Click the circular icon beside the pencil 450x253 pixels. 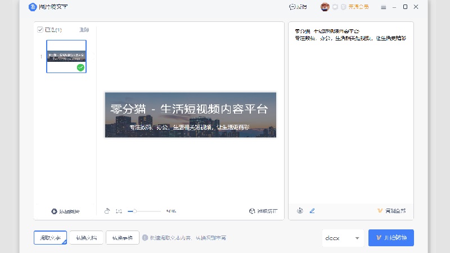coord(300,211)
